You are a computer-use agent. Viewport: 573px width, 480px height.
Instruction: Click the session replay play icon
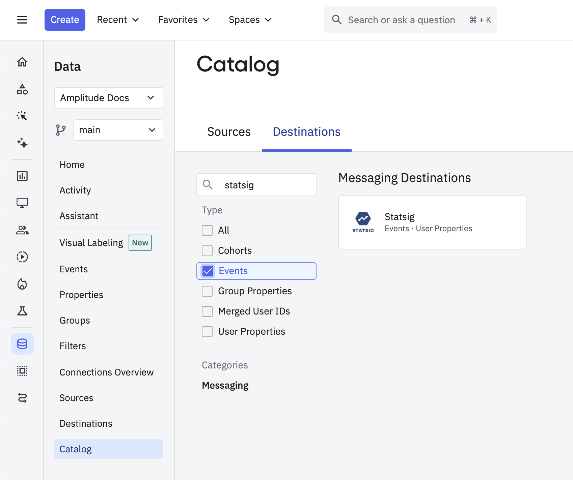(x=22, y=257)
